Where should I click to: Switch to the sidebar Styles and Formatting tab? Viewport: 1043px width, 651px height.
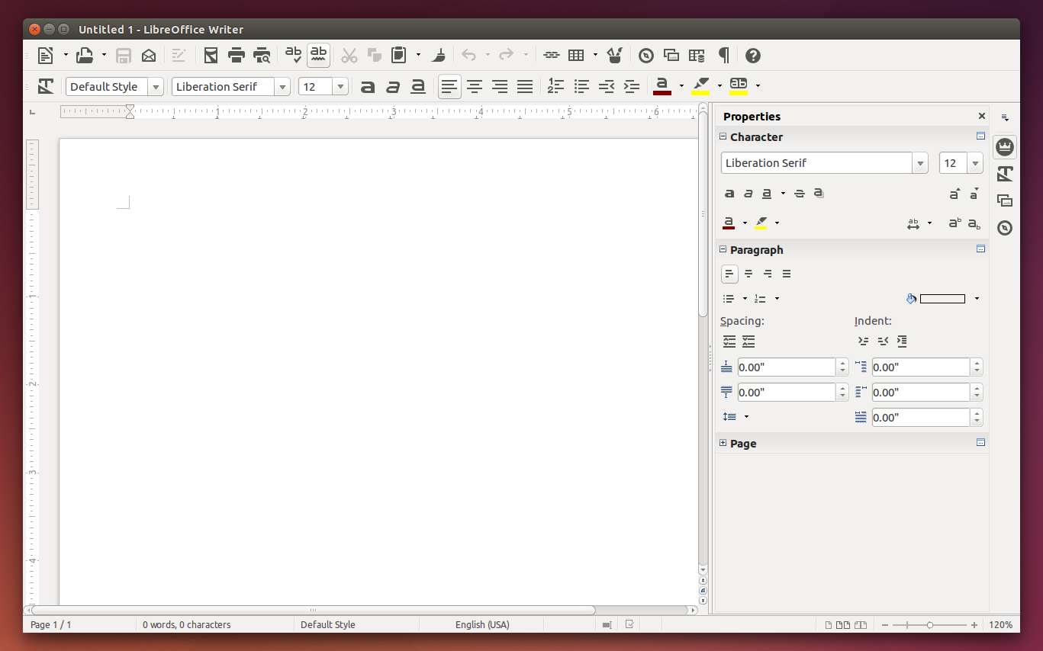pos(1005,174)
